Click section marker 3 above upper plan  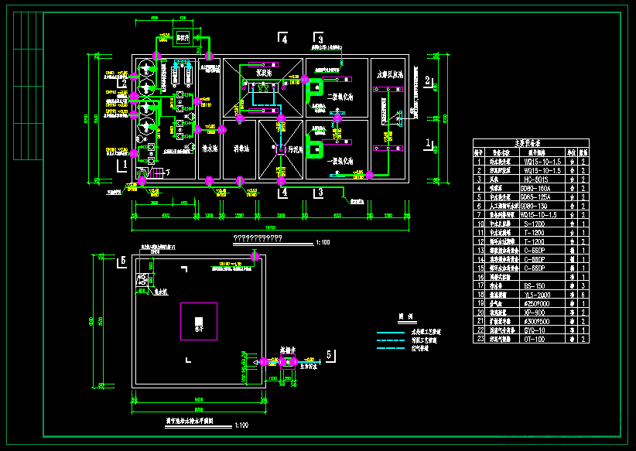click(320, 39)
